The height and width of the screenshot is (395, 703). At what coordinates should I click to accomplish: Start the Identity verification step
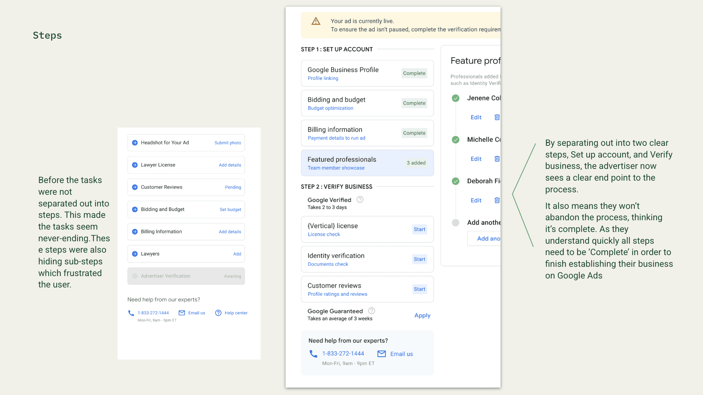[x=420, y=259]
